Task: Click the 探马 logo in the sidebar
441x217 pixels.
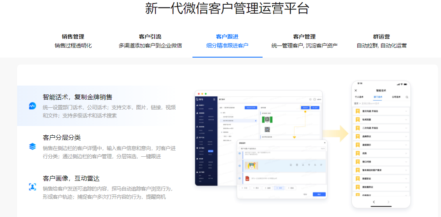Action: click(200, 100)
